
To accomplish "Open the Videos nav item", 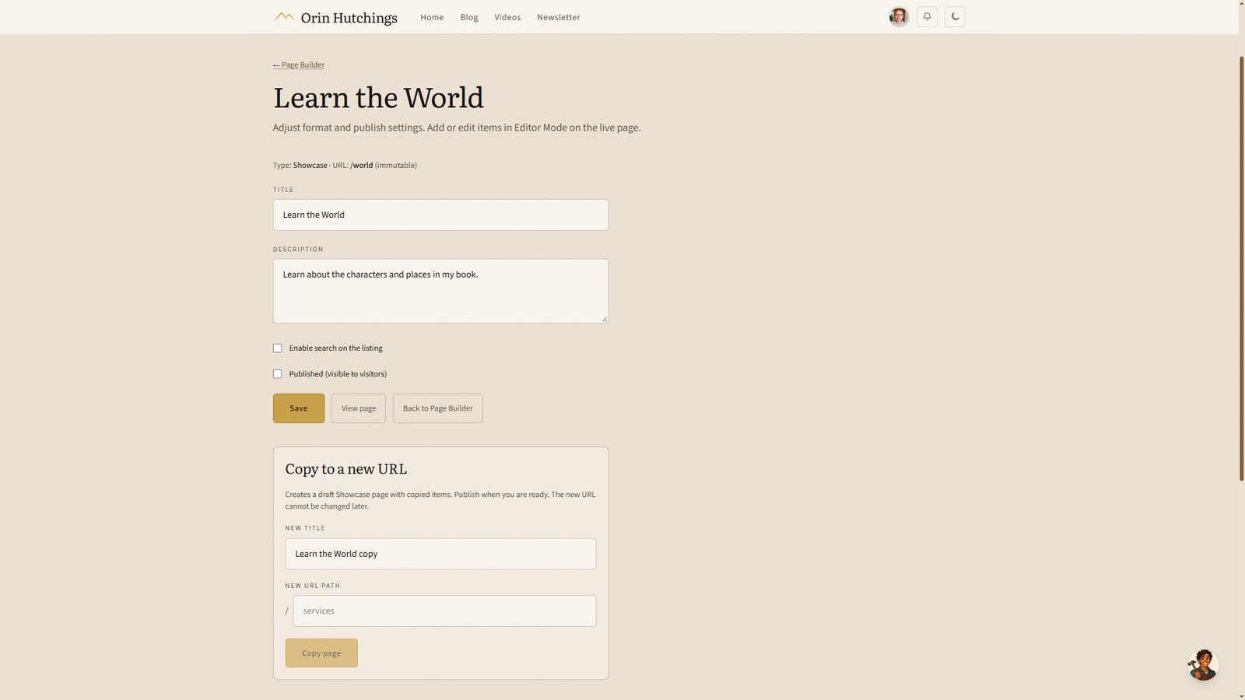I will 507,17.
